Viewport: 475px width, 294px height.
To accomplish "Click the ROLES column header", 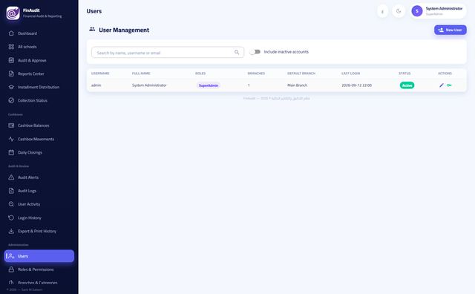I will (200, 73).
